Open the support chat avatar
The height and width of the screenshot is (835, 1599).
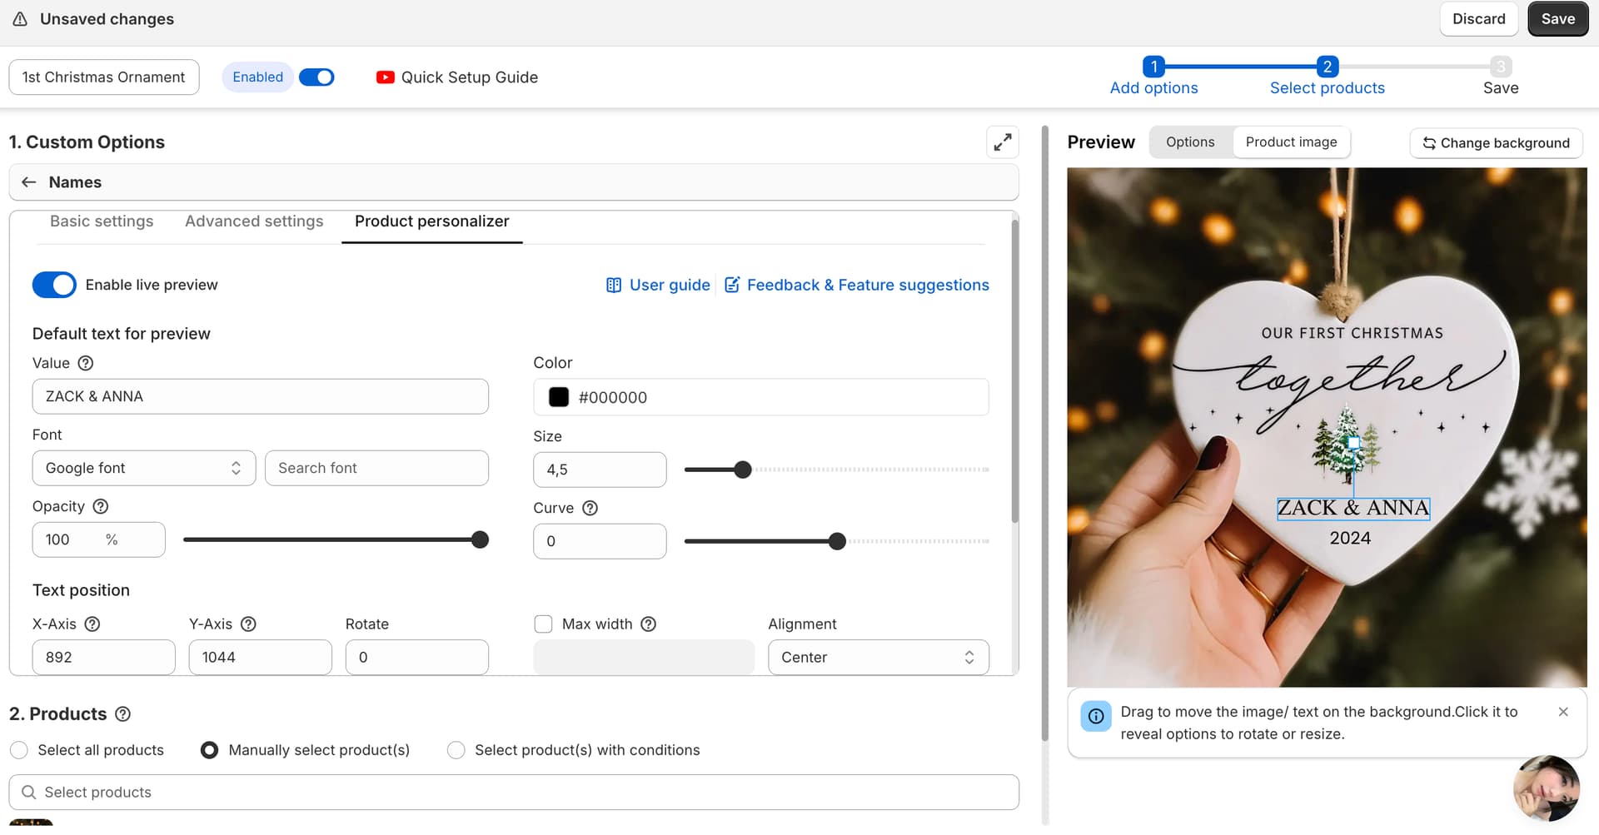click(x=1546, y=788)
